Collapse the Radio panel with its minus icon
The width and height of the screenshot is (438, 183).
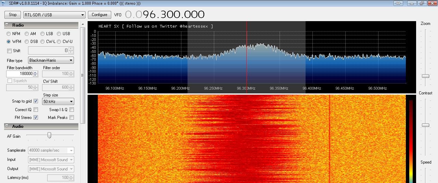click(7, 25)
